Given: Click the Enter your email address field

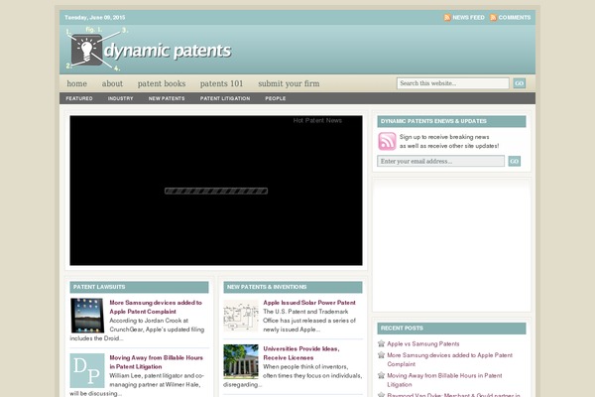Looking at the screenshot, I should [440, 161].
